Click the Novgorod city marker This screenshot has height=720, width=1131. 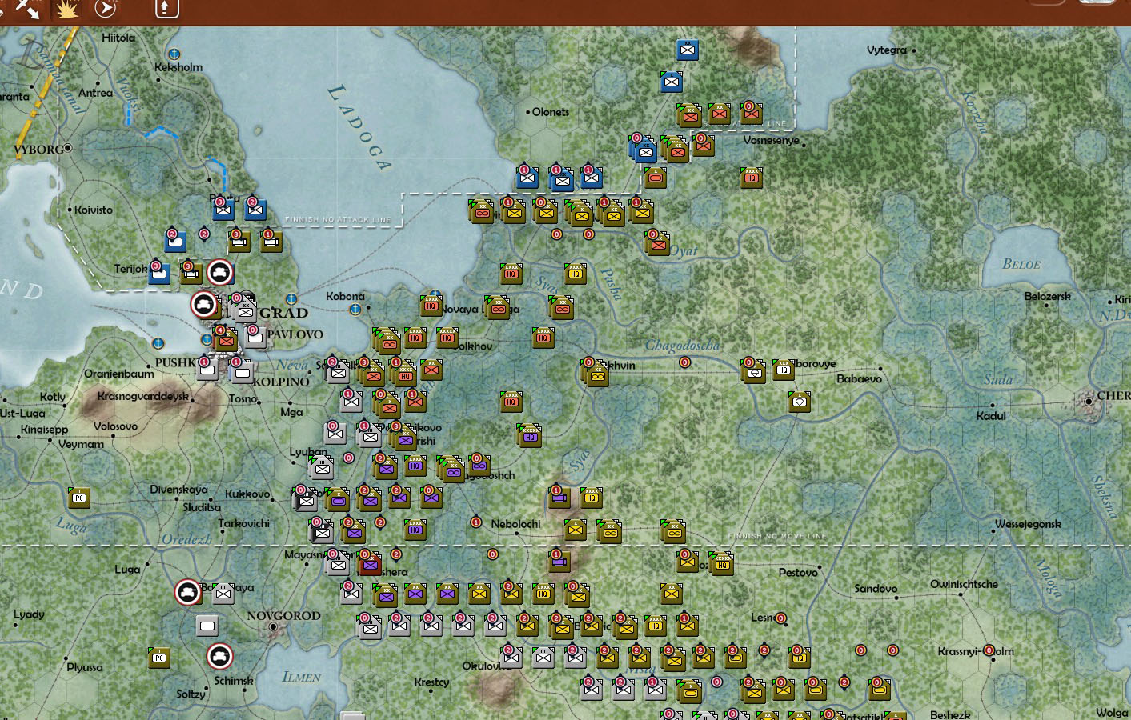click(273, 628)
